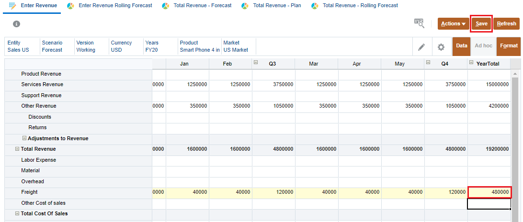Select the Feb column header
Screen dimensions: 523x222
(230, 64)
